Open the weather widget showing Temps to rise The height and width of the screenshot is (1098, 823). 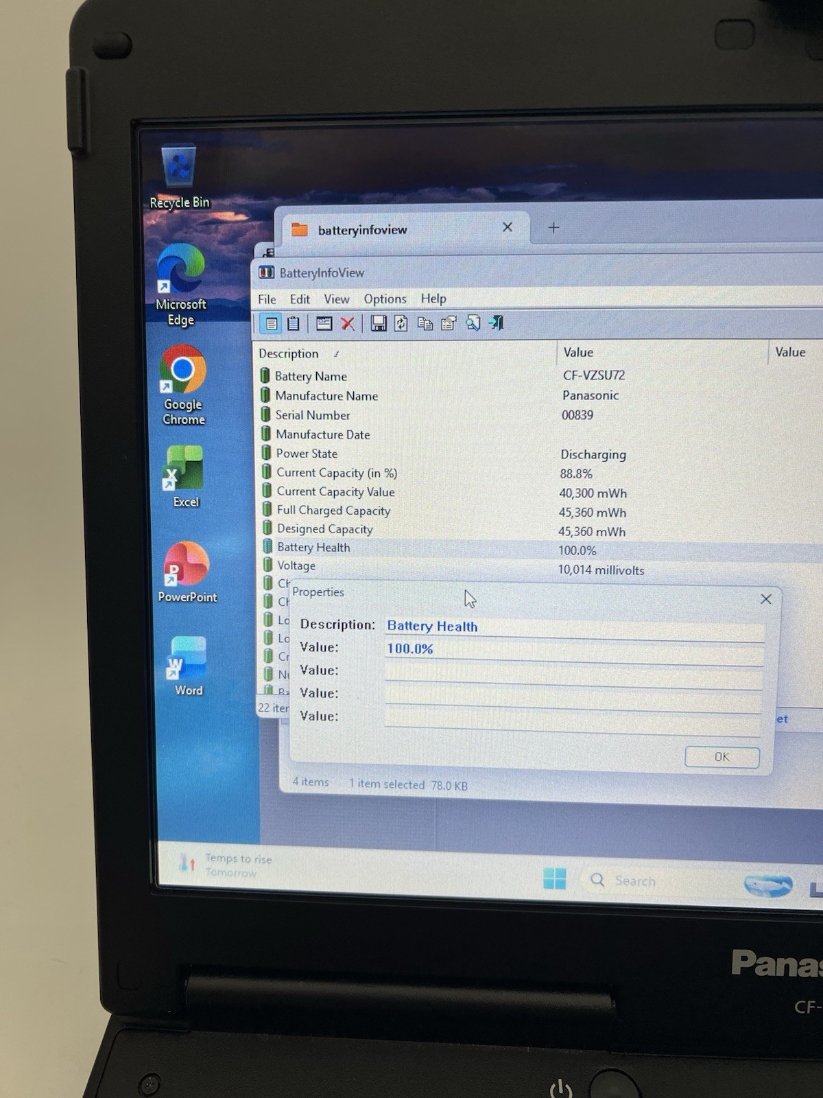coord(226,865)
